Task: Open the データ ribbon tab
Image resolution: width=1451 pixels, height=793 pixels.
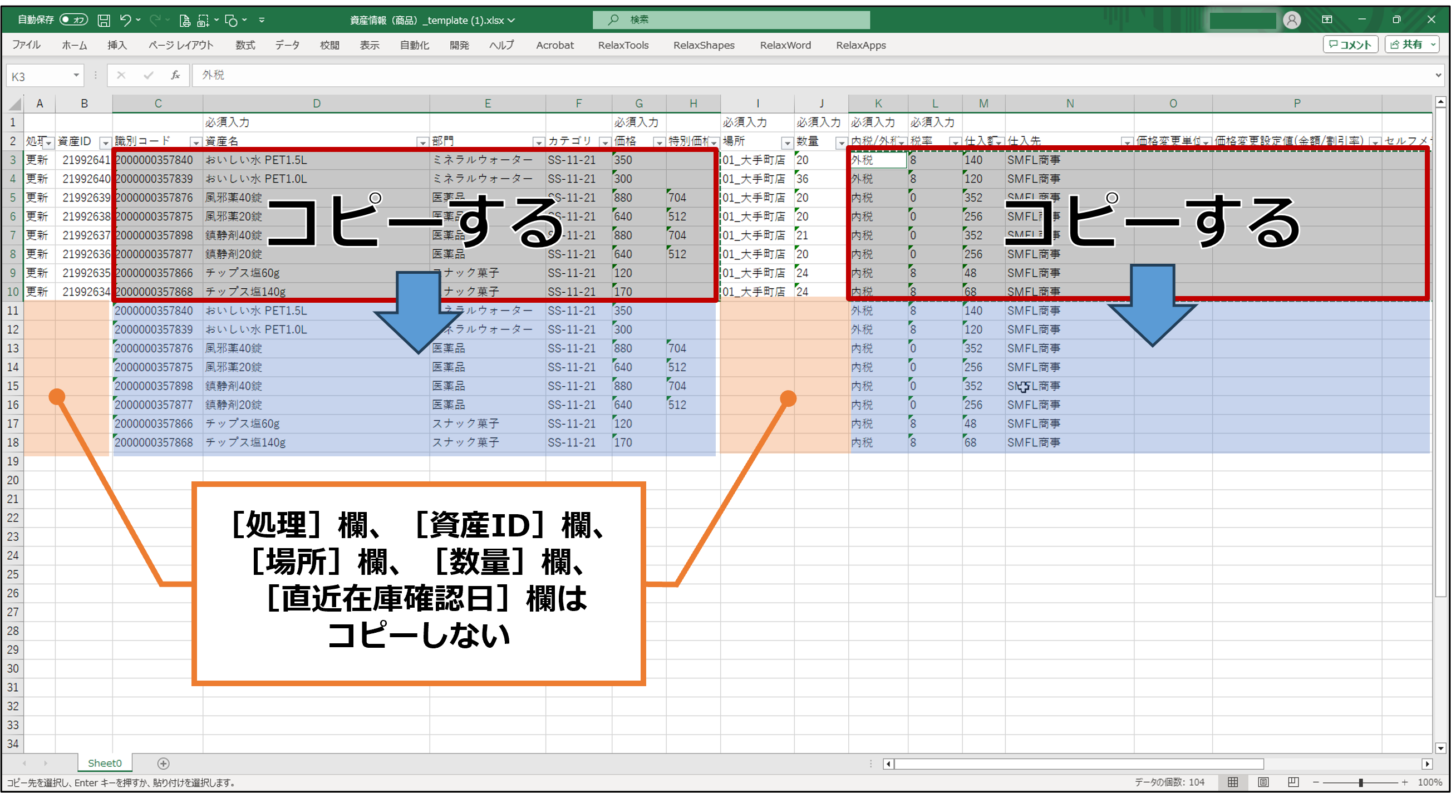Action: coord(287,45)
